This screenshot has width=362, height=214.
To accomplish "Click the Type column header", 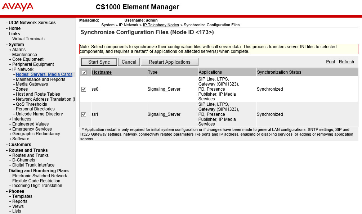I will click(152, 72).
